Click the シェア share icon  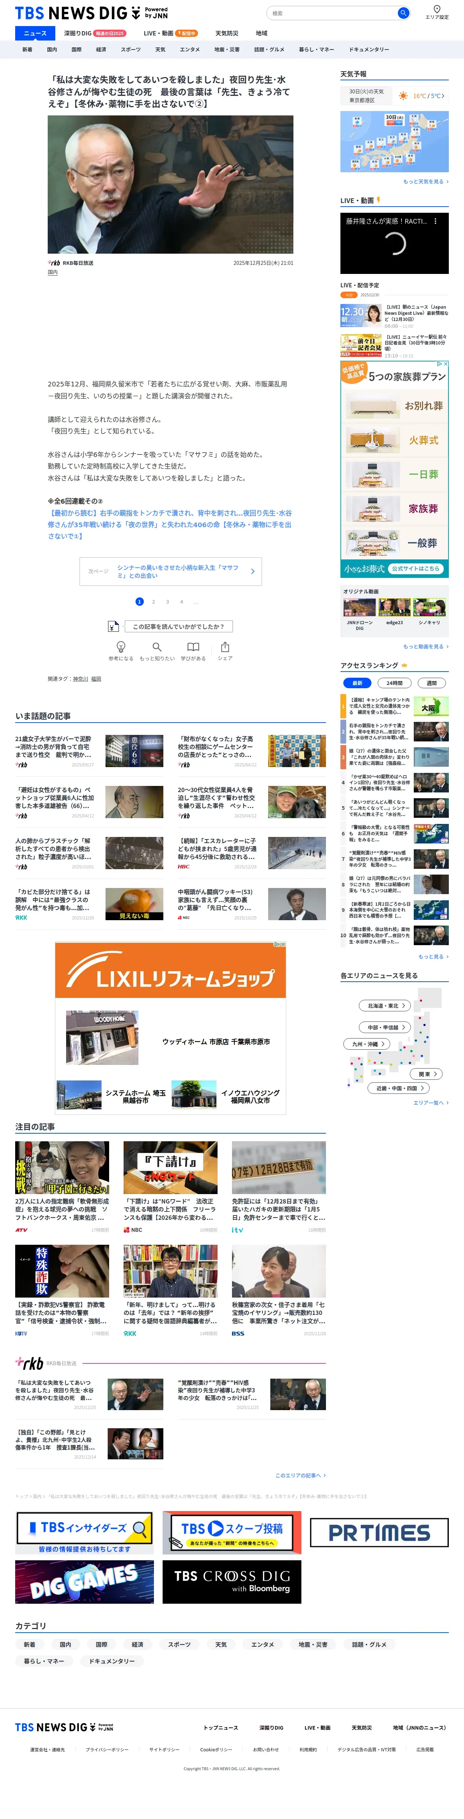[x=224, y=646]
